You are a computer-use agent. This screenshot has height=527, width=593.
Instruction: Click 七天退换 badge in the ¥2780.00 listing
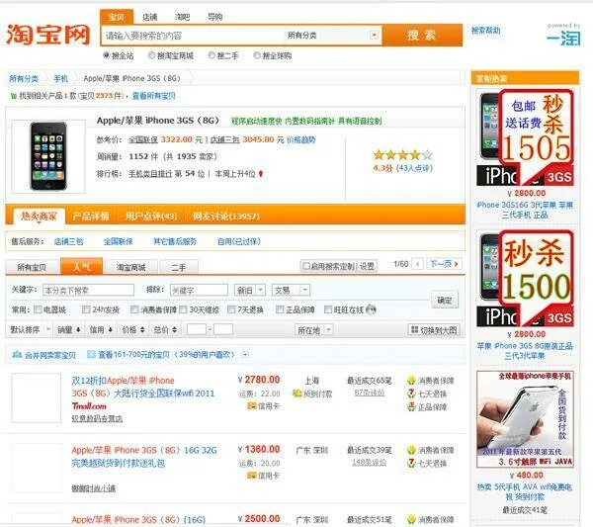pos(411,394)
